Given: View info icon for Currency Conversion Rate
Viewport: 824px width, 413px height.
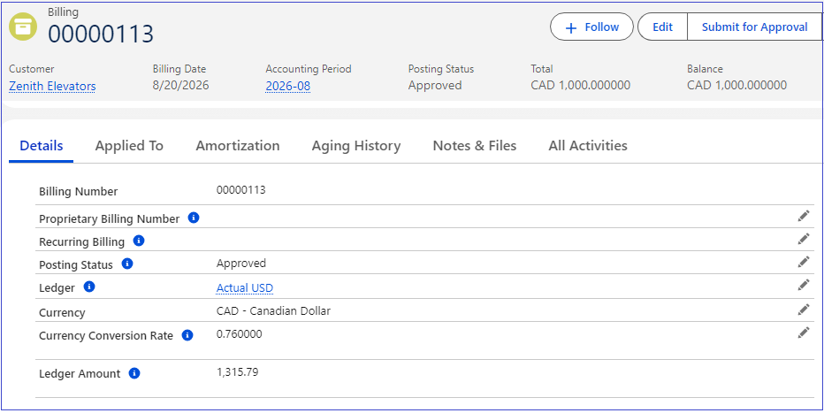Looking at the screenshot, I should click(187, 334).
